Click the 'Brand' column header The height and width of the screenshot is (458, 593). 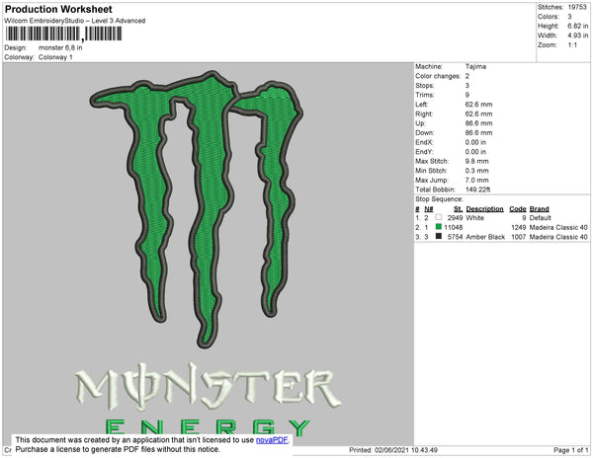tap(539, 209)
